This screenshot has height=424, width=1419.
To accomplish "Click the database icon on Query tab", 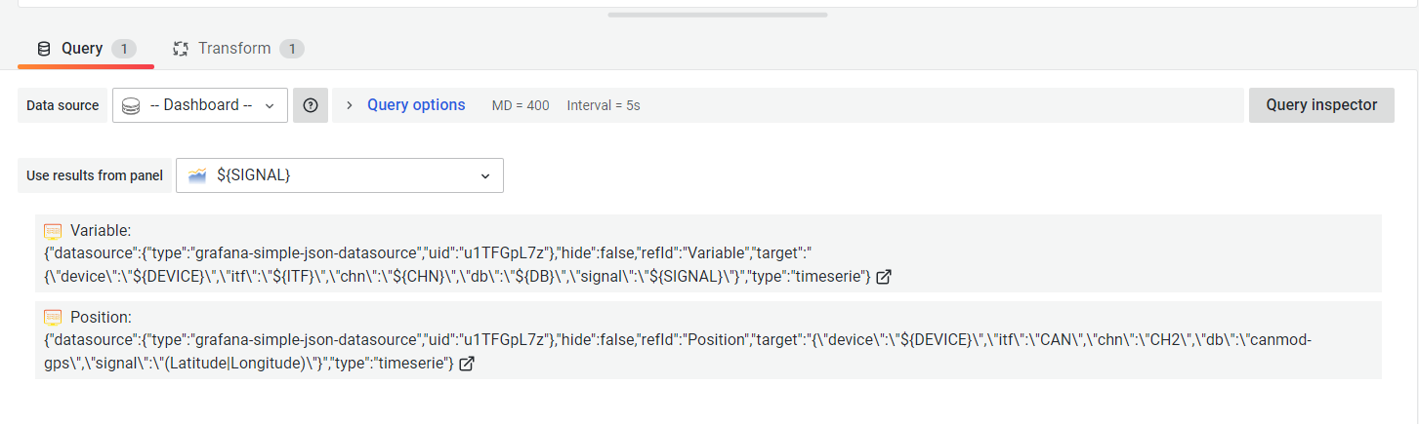I will coord(44,49).
